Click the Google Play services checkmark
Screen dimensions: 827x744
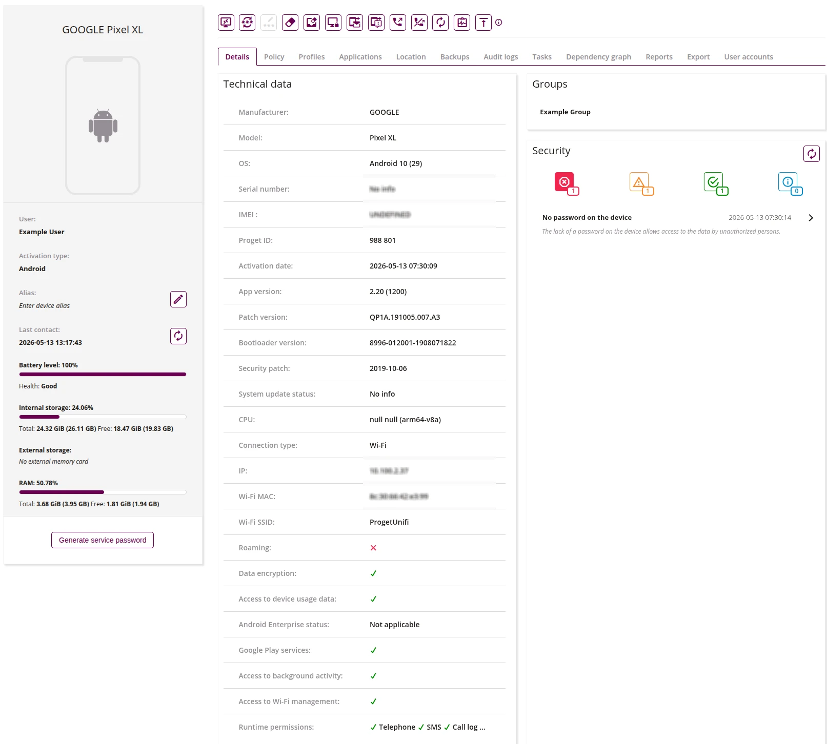tap(373, 650)
